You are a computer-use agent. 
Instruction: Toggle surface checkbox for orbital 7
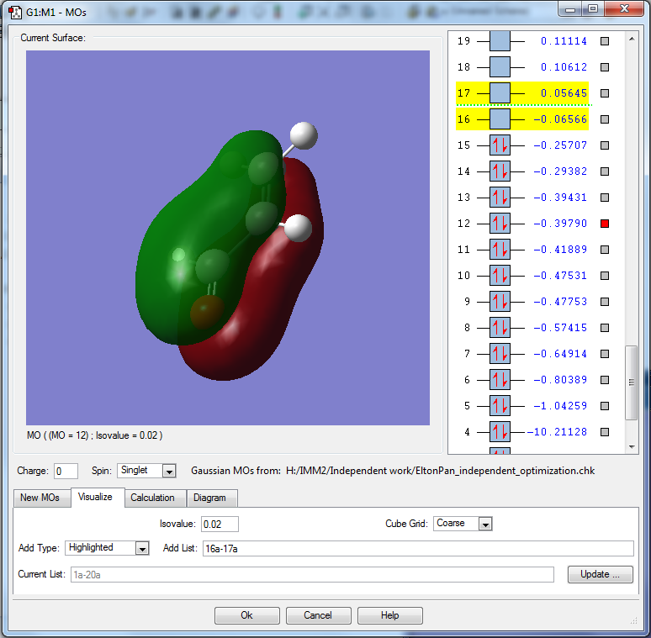(605, 354)
